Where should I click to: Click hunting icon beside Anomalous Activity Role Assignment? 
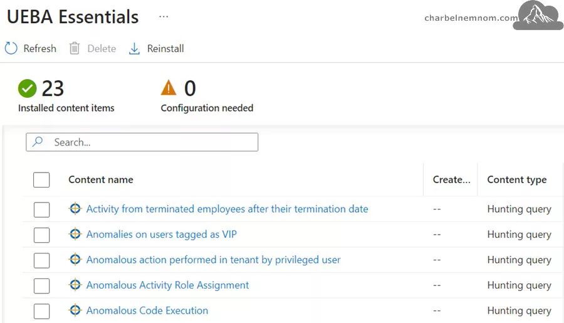pyautogui.click(x=75, y=285)
